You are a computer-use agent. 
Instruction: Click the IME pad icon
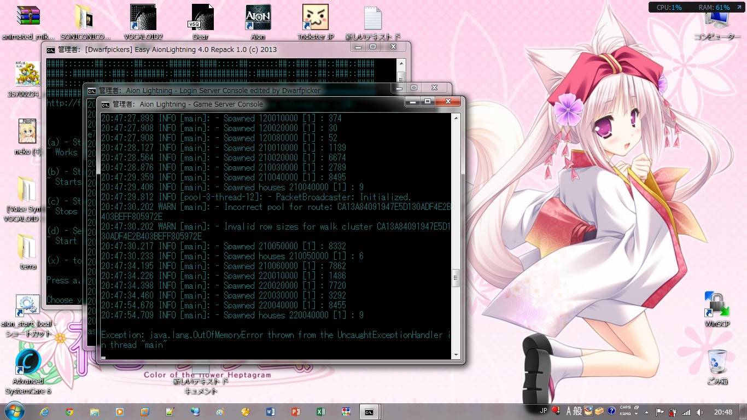pos(588,411)
